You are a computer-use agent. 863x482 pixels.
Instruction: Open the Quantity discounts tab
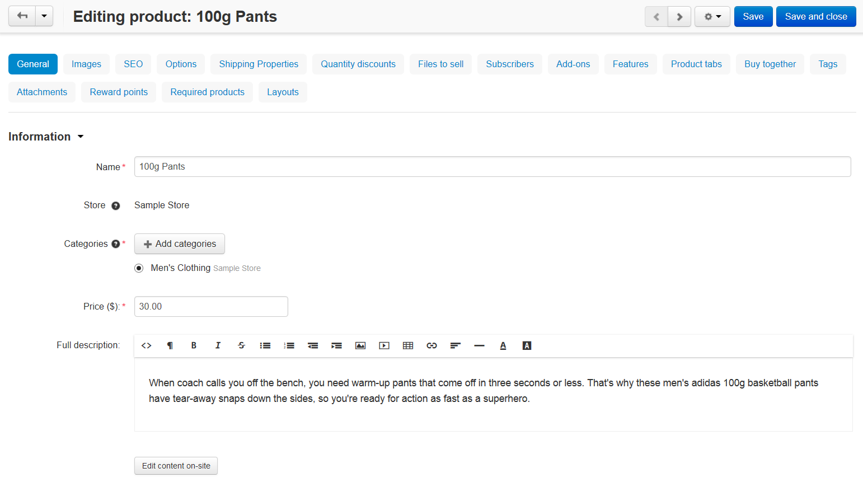click(x=358, y=64)
